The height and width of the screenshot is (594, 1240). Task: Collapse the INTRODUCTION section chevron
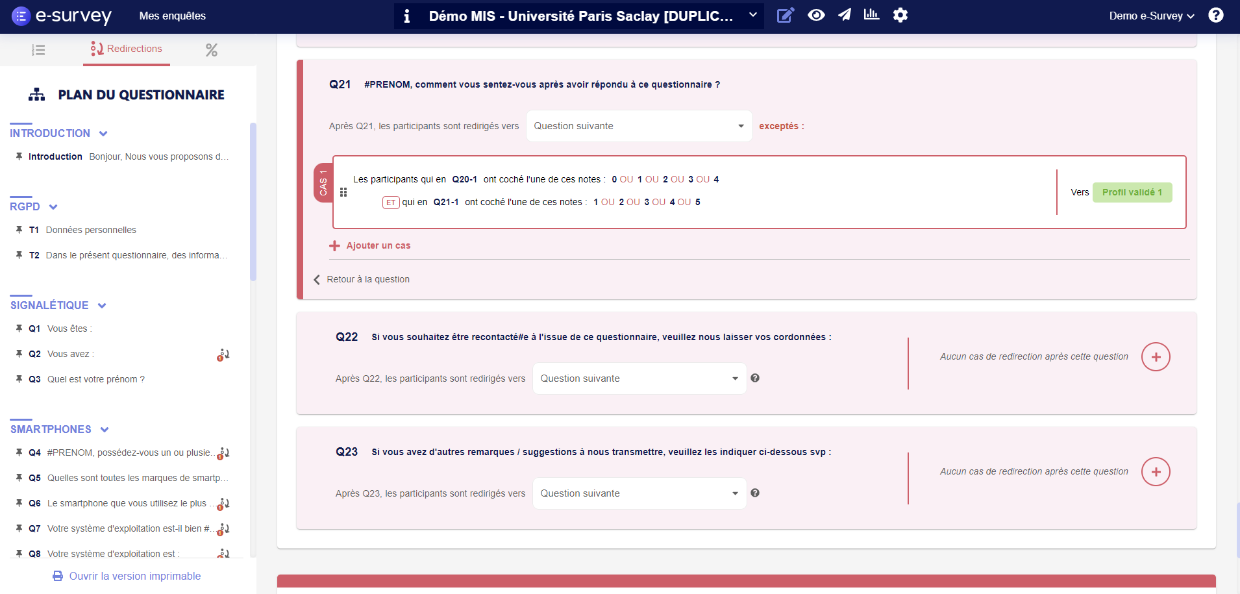pyautogui.click(x=104, y=133)
